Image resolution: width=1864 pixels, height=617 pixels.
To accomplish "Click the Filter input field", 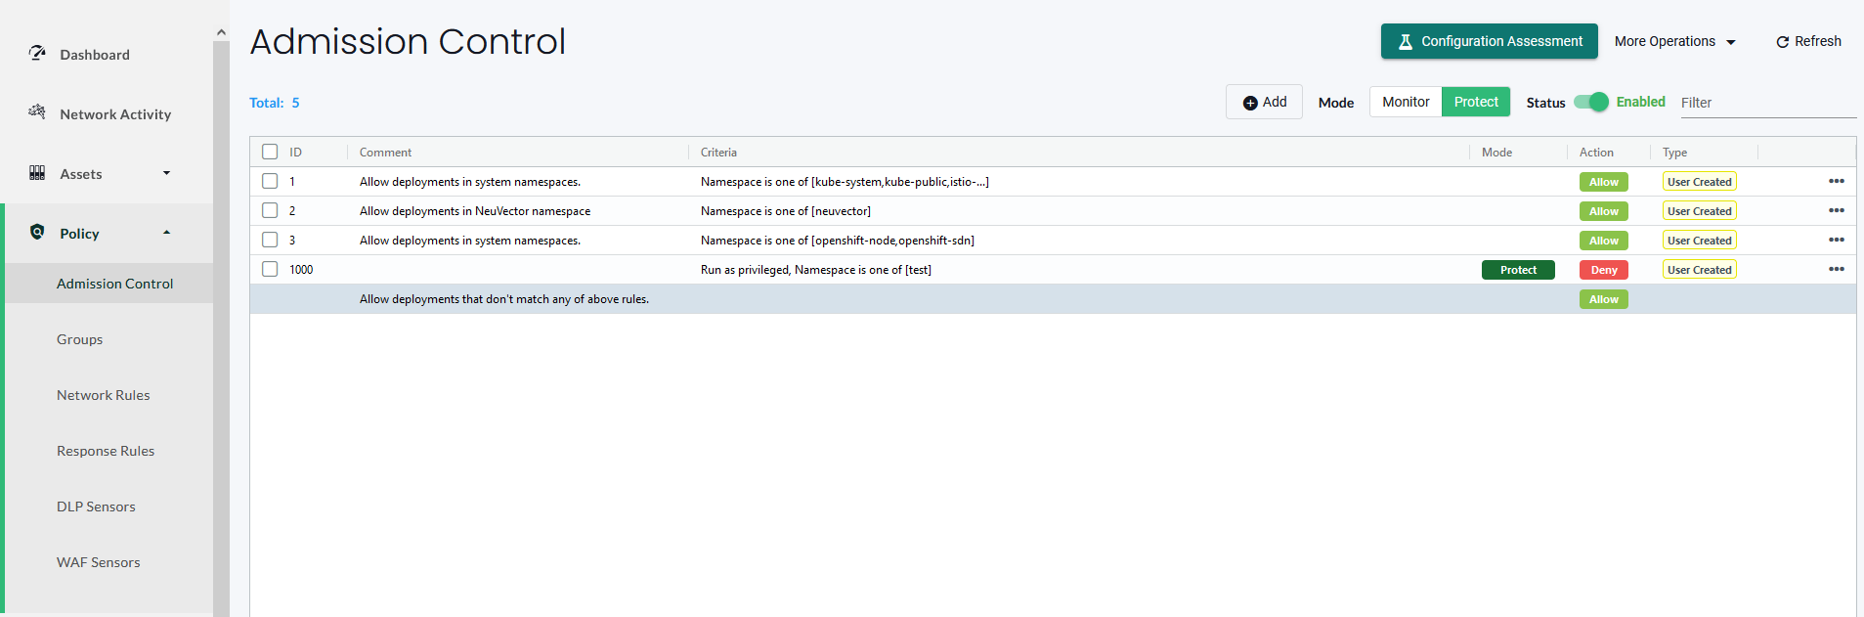I will 1768,103.
